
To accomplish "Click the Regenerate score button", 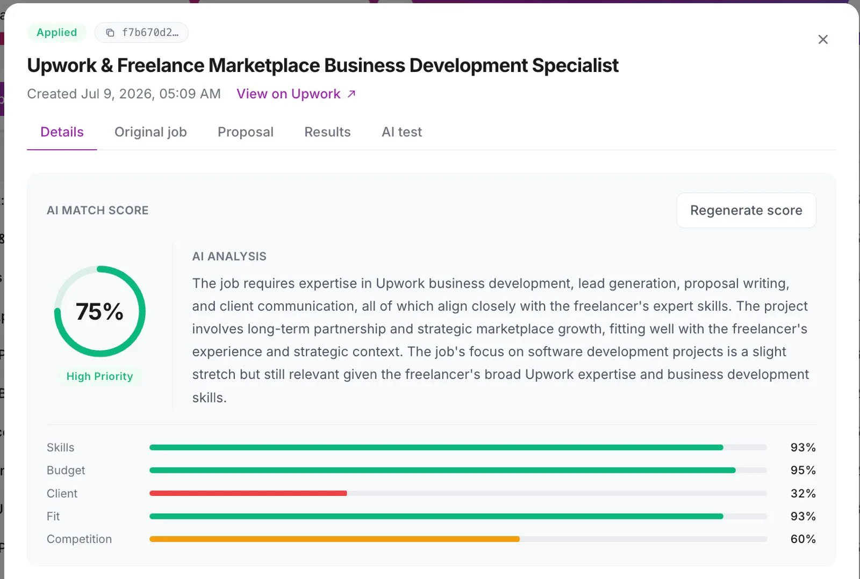I will (746, 210).
